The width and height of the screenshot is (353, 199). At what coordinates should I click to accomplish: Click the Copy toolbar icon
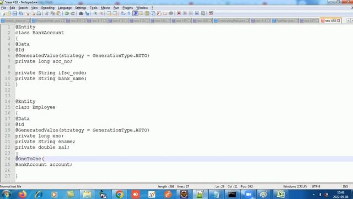pyautogui.click(x=53, y=13)
